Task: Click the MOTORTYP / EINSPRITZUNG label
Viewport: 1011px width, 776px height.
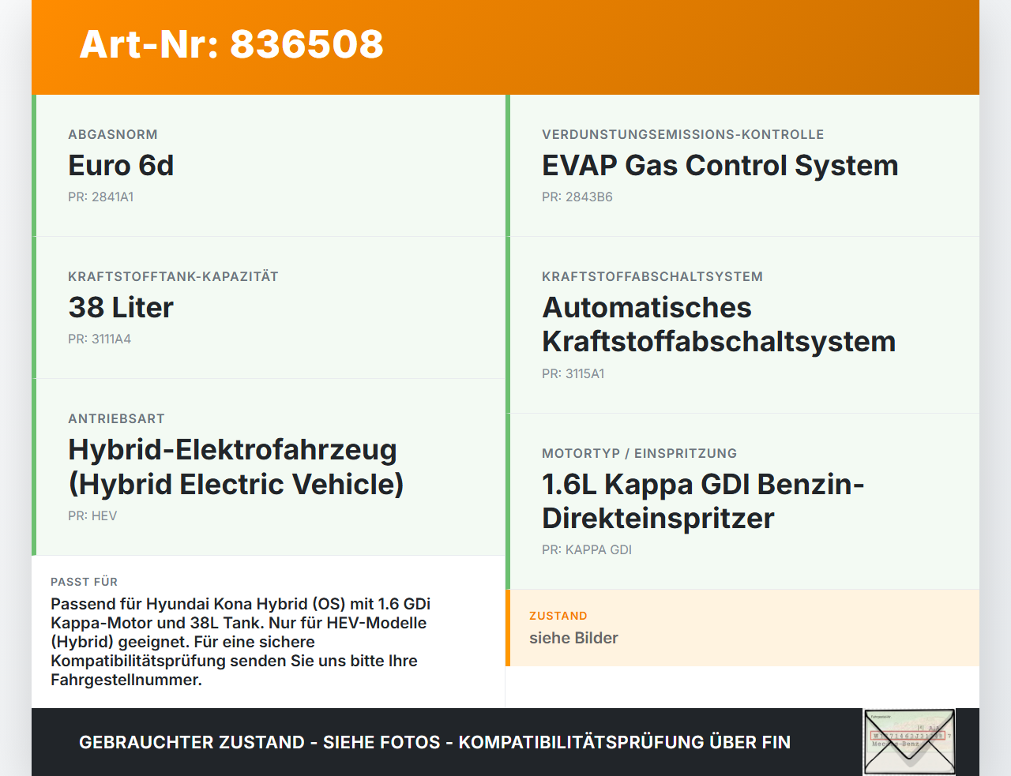Action: 639,453
